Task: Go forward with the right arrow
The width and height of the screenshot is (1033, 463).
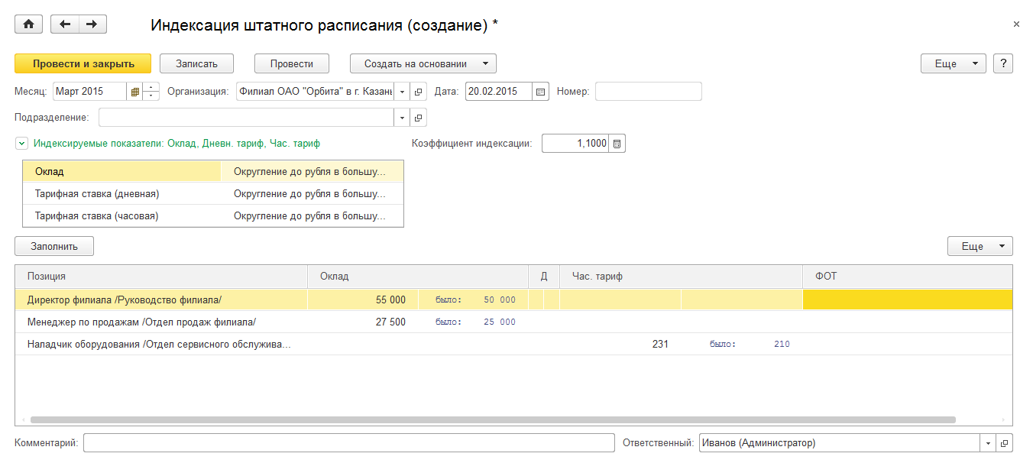Action: [x=92, y=24]
